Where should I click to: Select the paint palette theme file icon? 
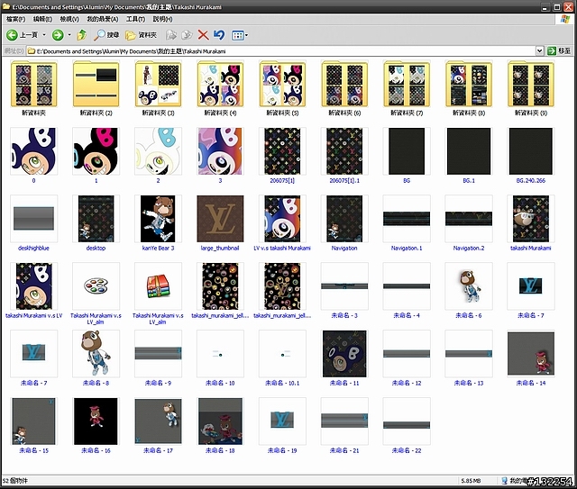click(x=96, y=286)
